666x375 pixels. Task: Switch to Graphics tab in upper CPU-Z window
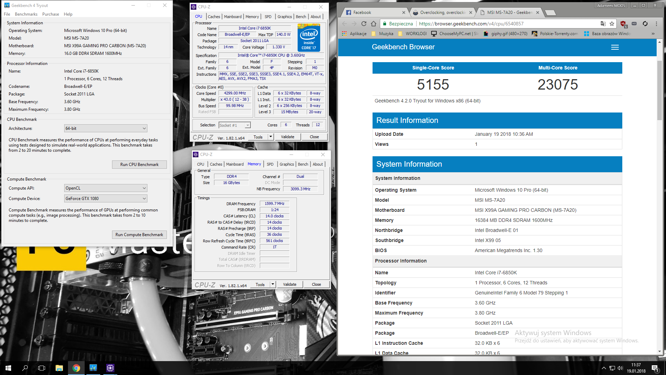tap(284, 17)
